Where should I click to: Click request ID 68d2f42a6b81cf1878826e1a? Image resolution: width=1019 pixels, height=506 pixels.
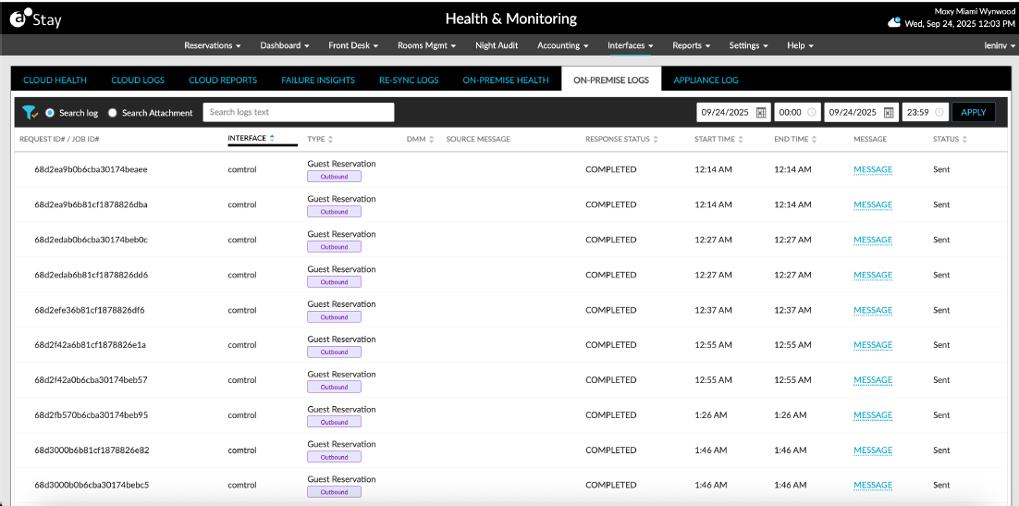pyautogui.click(x=90, y=345)
